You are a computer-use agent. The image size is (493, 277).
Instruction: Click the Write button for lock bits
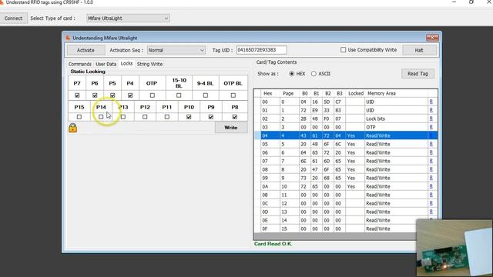[x=231, y=128]
